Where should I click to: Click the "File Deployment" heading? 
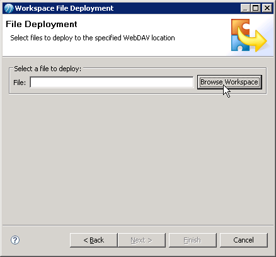[x=42, y=24]
